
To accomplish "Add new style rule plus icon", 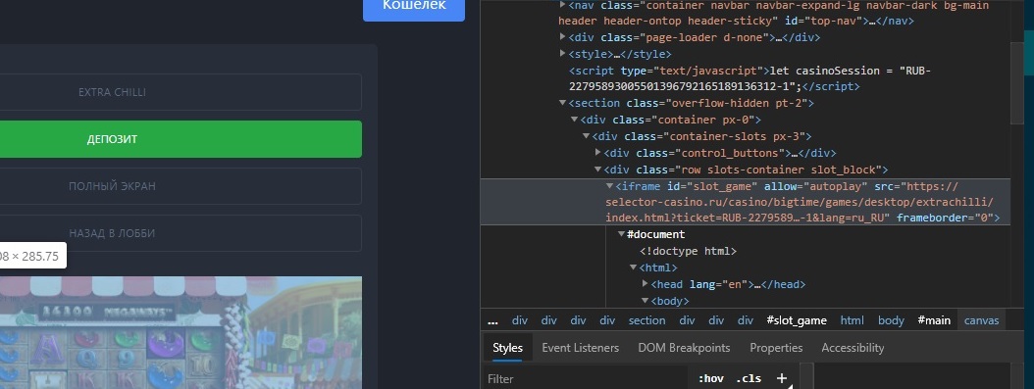I will (782, 378).
